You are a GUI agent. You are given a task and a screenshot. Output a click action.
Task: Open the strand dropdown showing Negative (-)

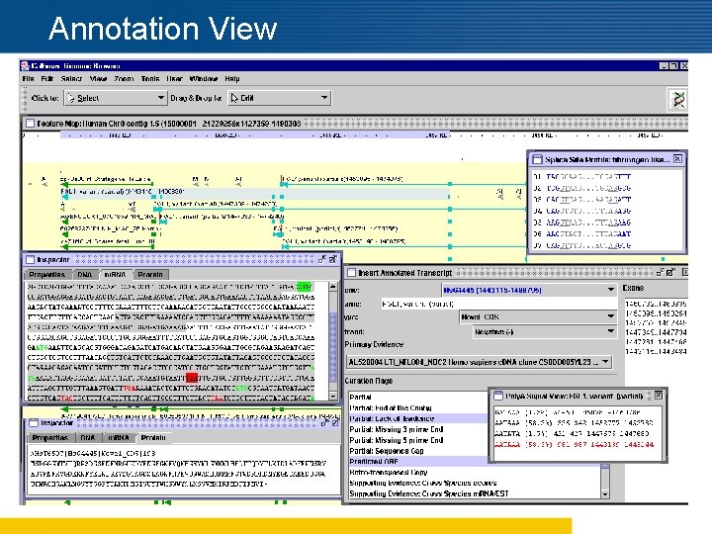click(545, 332)
